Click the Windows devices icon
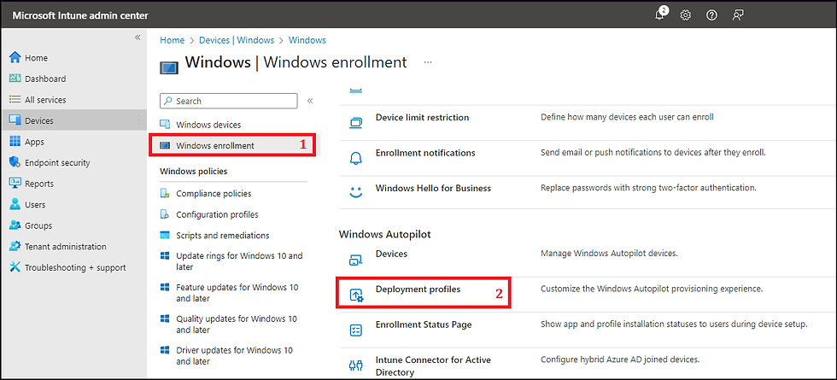 coord(165,125)
